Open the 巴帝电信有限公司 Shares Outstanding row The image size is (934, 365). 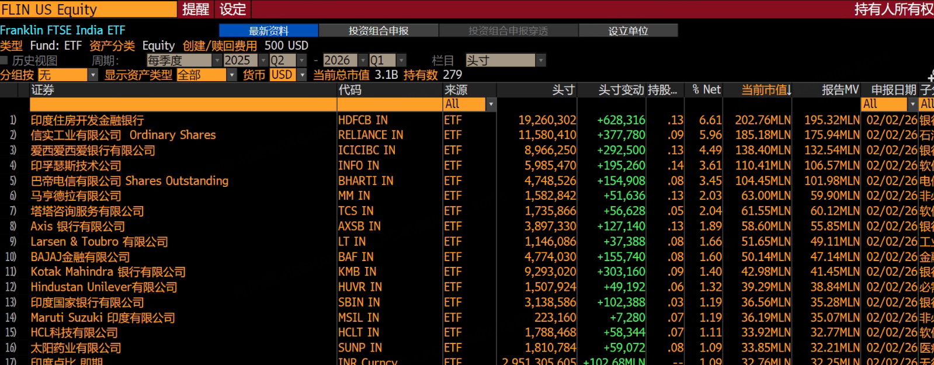pyautogui.click(x=130, y=181)
